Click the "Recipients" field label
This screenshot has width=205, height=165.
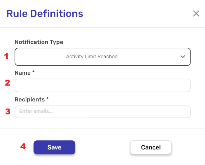(x=30, y=99)
